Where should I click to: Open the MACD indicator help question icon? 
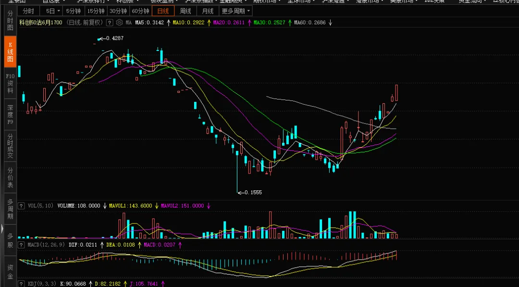coord(21,245)
